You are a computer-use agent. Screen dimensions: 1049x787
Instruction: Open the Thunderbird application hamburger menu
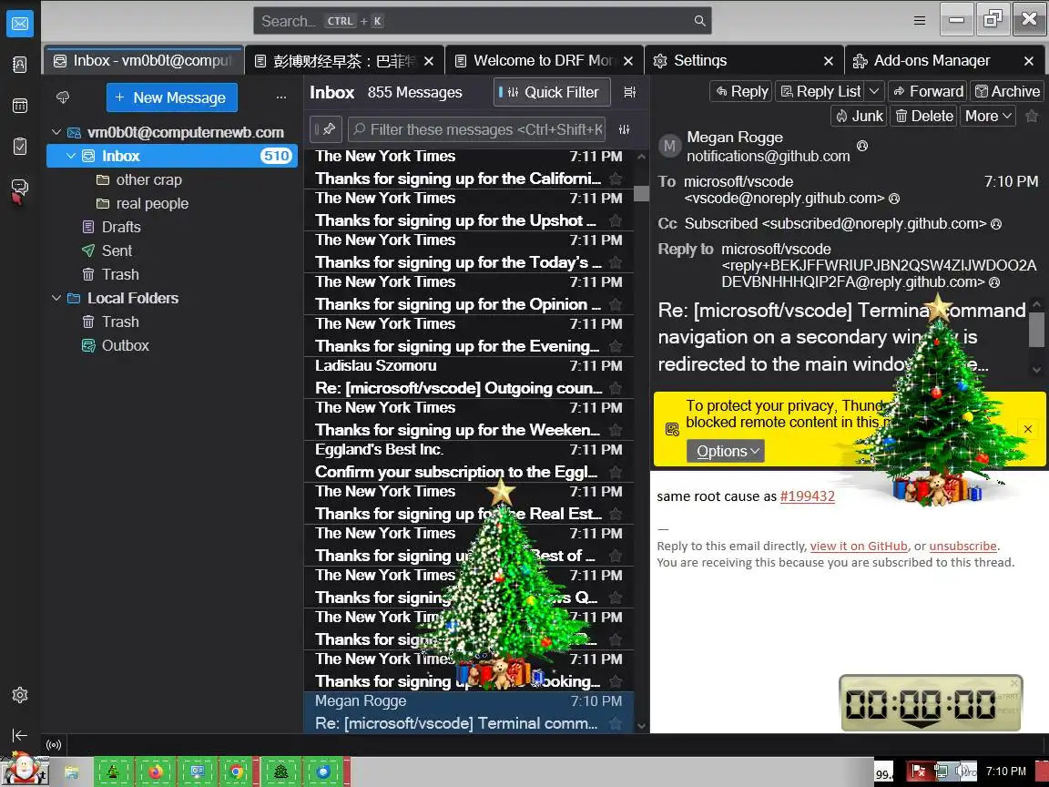[920, 21]
